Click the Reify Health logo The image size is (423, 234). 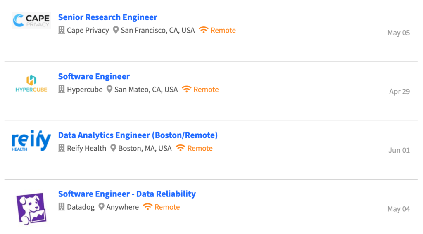31,141
